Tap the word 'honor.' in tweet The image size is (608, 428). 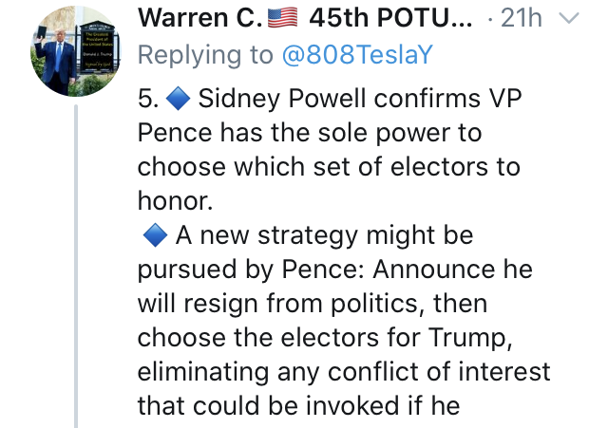[175, 200]
